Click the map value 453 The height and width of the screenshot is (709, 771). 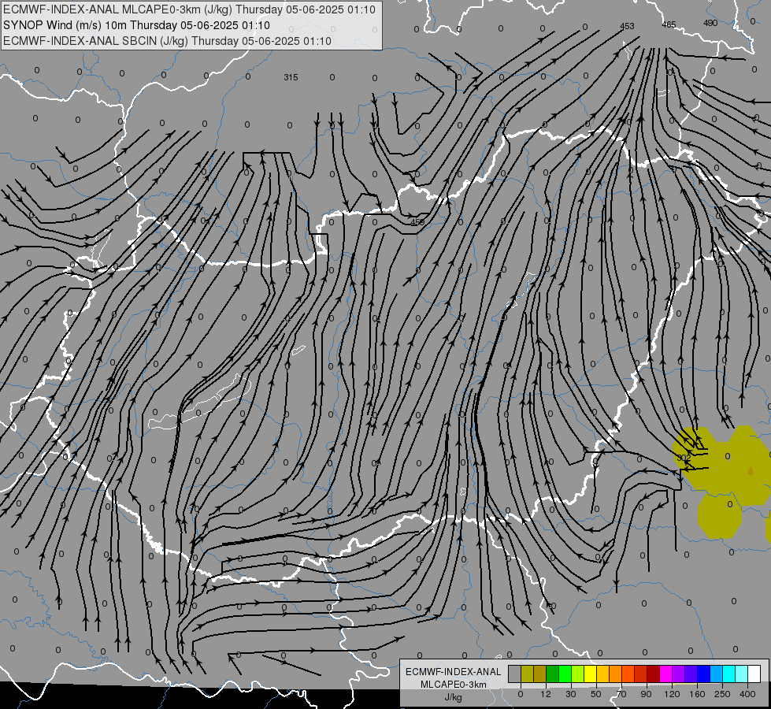[627, 26]
